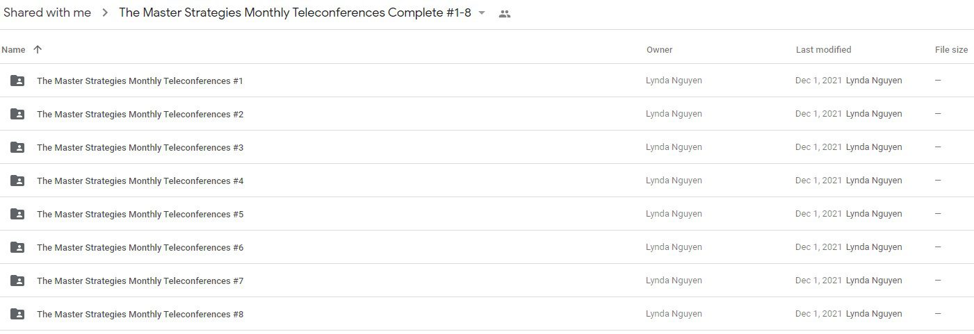Click the shared folder icon for Teleconferences #8
The width and height of the screenshot is (974, 334).
click(x=17, y=314)
